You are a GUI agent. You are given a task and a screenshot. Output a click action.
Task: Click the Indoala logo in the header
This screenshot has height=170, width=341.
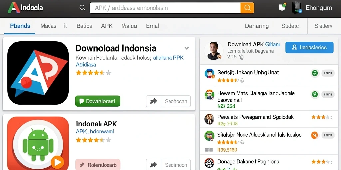[25, 8]
